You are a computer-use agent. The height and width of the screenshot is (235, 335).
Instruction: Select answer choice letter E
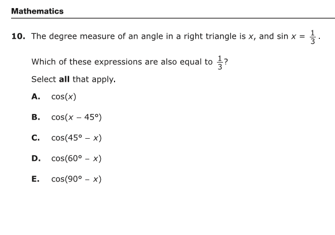click(x=35, y=179)
